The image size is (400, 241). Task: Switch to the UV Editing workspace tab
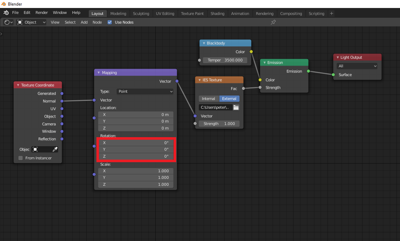click(x=165, y=14)
